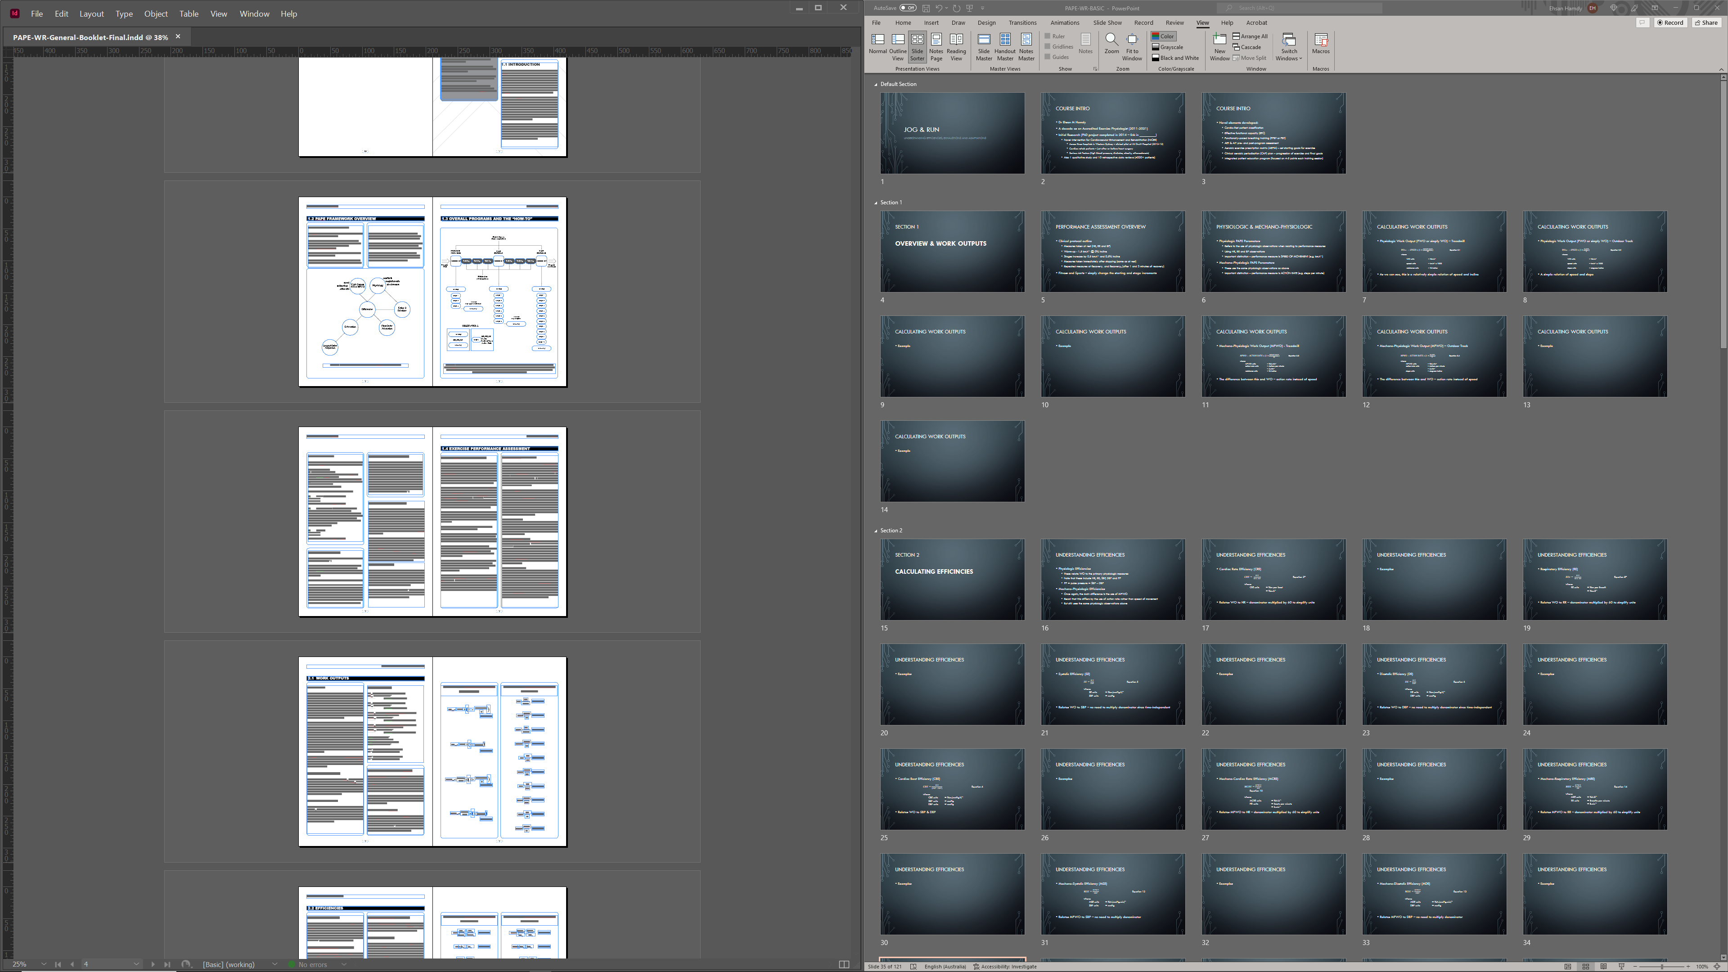Open the Slide Master view
This screenshot has width=1728, height=972.
click(x=984, y=47)
